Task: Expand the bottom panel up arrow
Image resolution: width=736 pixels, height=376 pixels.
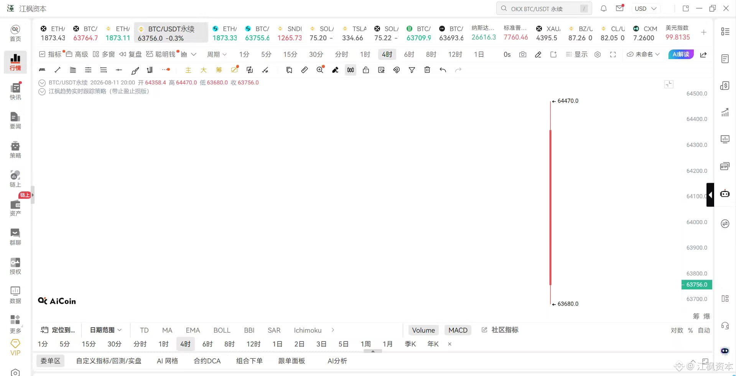Action: (373, 351)
